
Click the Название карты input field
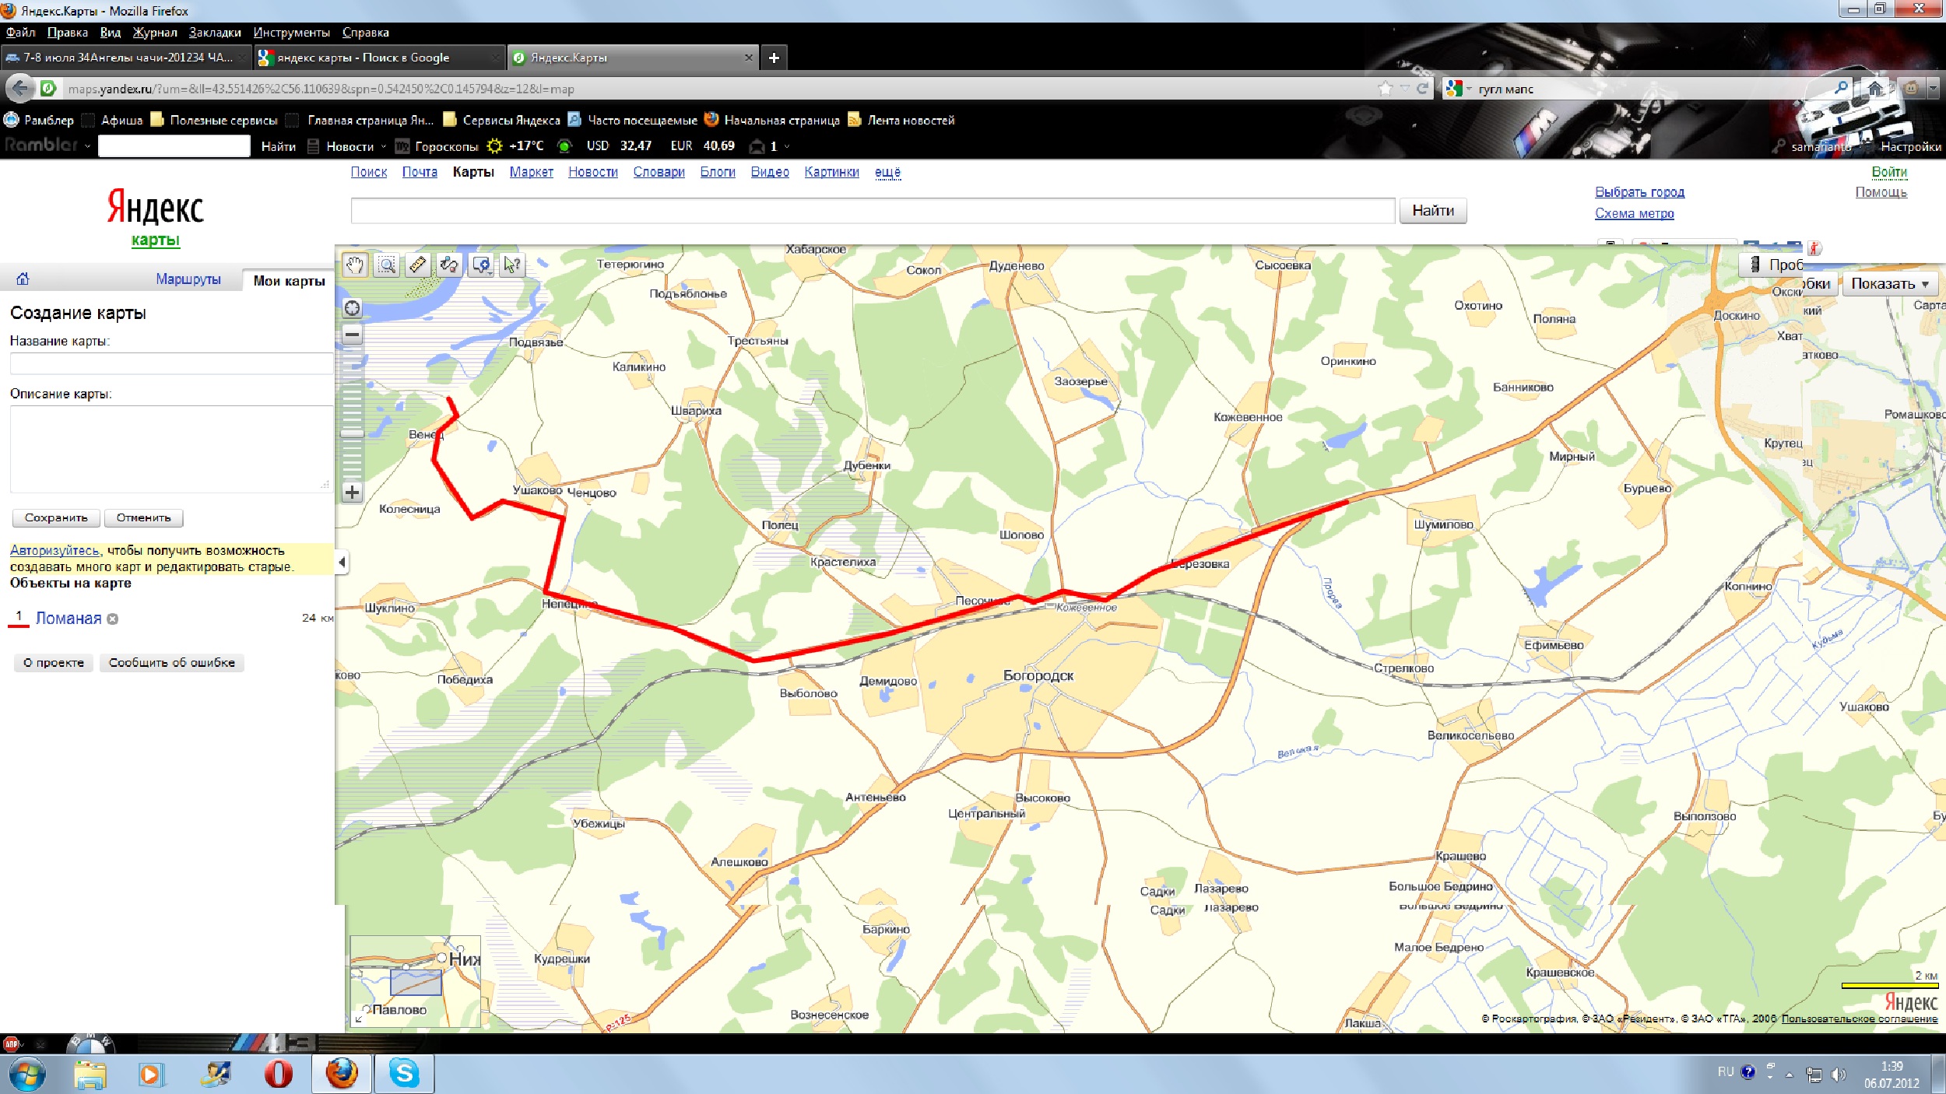(171, 363)
